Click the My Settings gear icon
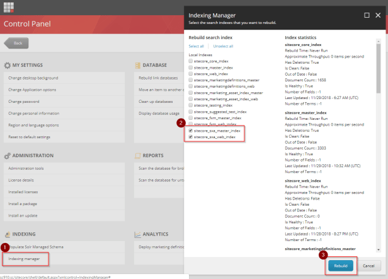 [7, 65]
